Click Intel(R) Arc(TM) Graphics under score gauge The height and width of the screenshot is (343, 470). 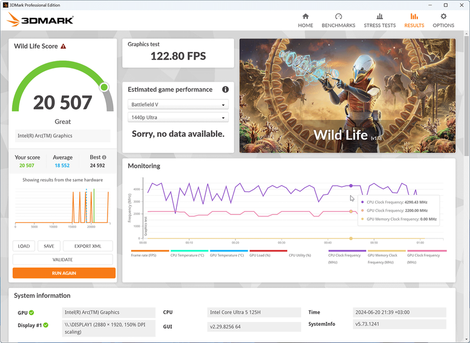(62, 135)
